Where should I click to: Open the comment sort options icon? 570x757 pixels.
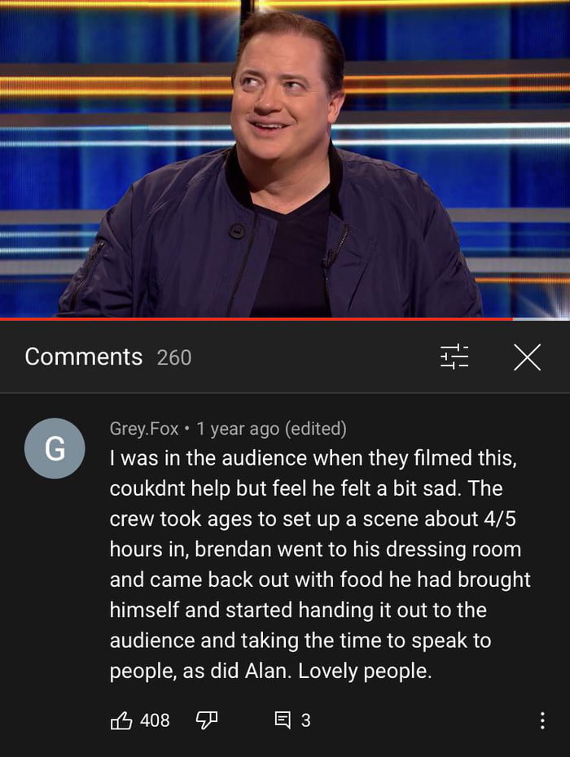pyautogui.click(x=454, y=357)
